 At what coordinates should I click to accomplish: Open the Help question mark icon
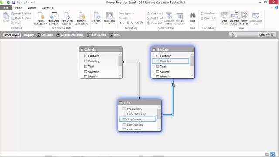[x=276, y=7]
